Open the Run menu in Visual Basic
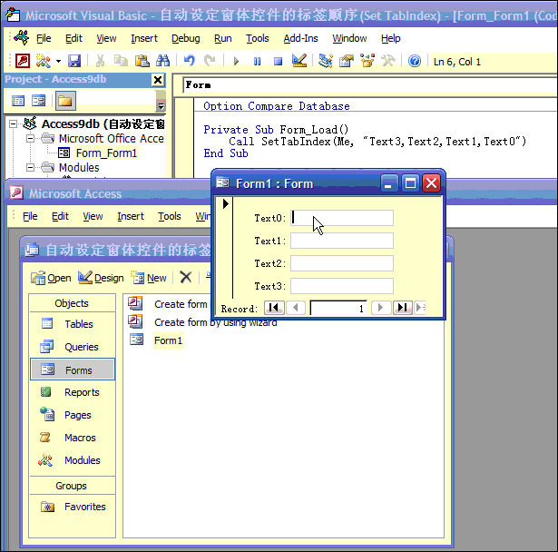 223,38
